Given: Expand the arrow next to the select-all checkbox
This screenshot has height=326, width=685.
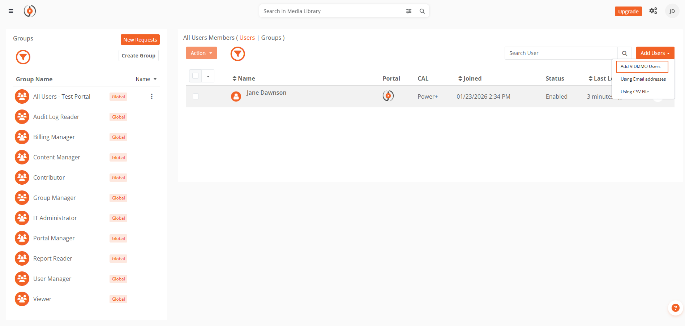Looking at the screenshot, I should pyautogui.click(x=208, y=77).
